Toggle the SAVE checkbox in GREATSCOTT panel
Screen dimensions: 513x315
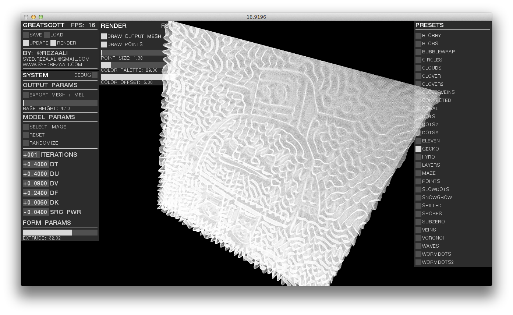[26, 35]
